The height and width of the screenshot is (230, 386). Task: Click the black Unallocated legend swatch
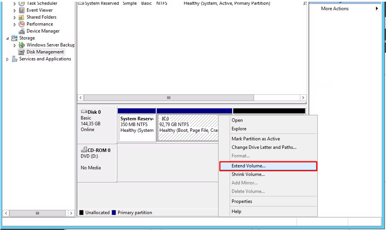[x=81, y=213]
